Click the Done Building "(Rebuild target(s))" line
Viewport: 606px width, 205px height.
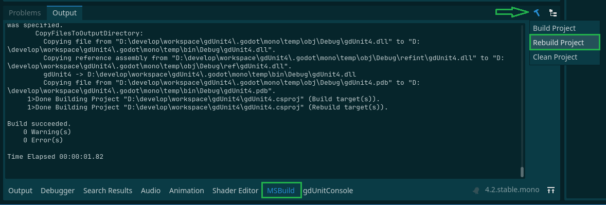pyautogui.click(x=207, y=107)
